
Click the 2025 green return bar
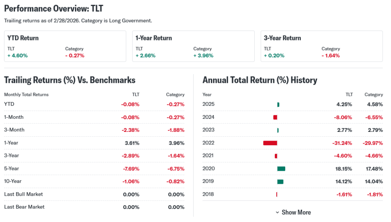click(278, 104)
